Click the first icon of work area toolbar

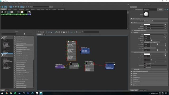pos(38,32)
